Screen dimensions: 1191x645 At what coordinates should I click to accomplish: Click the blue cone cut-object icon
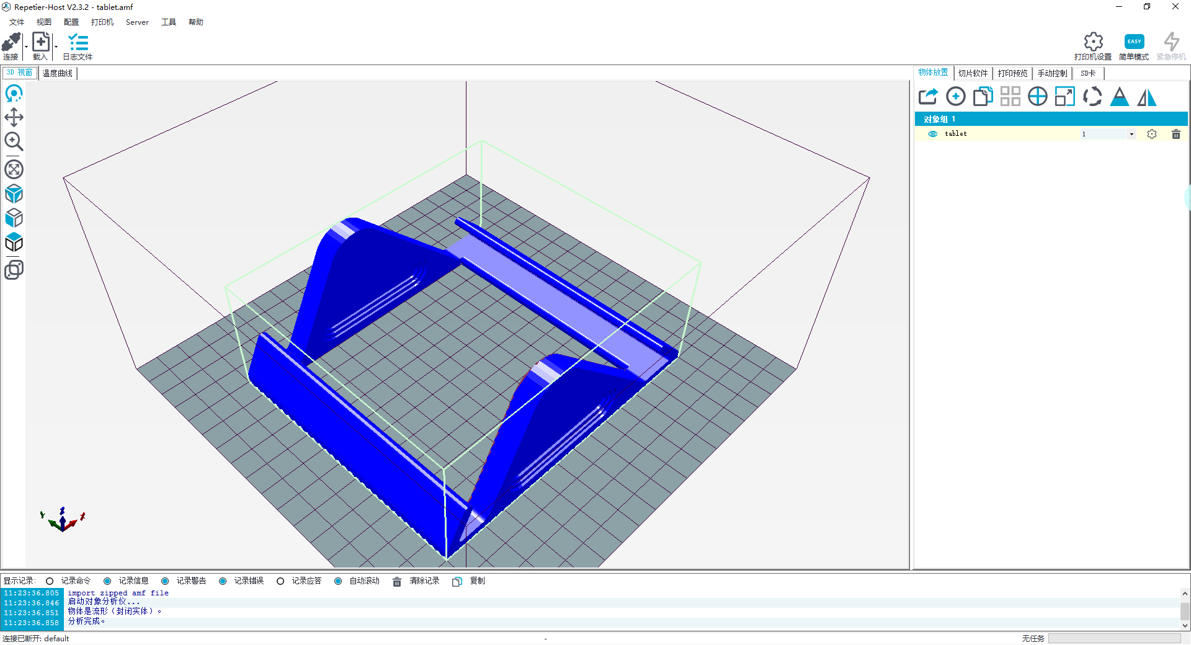tap(1119, 96)
